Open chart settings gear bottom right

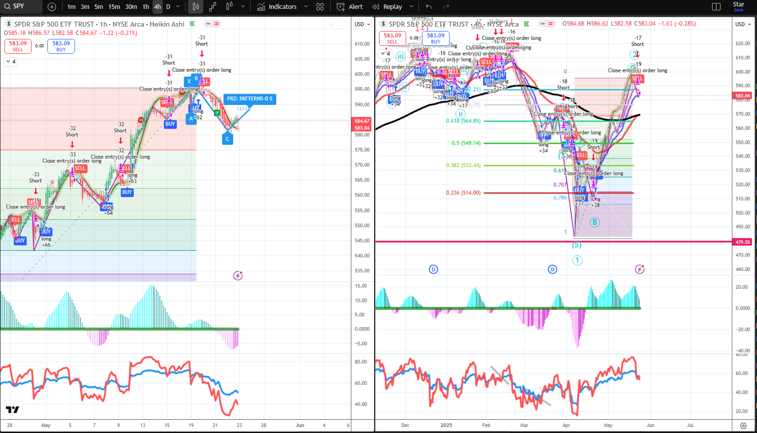(743, 426)
